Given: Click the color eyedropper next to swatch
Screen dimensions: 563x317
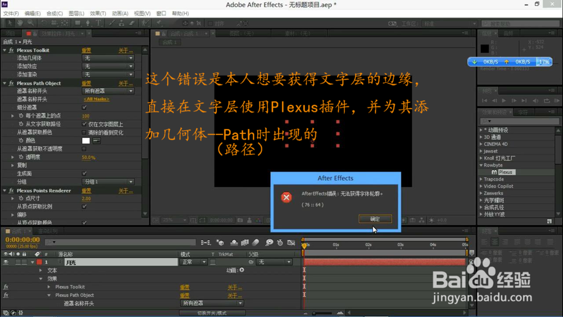Looking at the screenshot, I should [x=97, y=141].
